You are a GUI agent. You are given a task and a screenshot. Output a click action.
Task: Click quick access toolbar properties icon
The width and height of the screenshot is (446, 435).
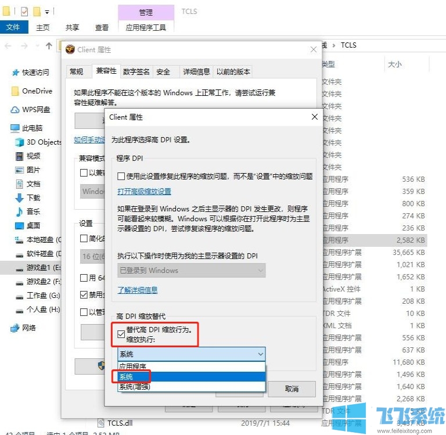[24, 12]
